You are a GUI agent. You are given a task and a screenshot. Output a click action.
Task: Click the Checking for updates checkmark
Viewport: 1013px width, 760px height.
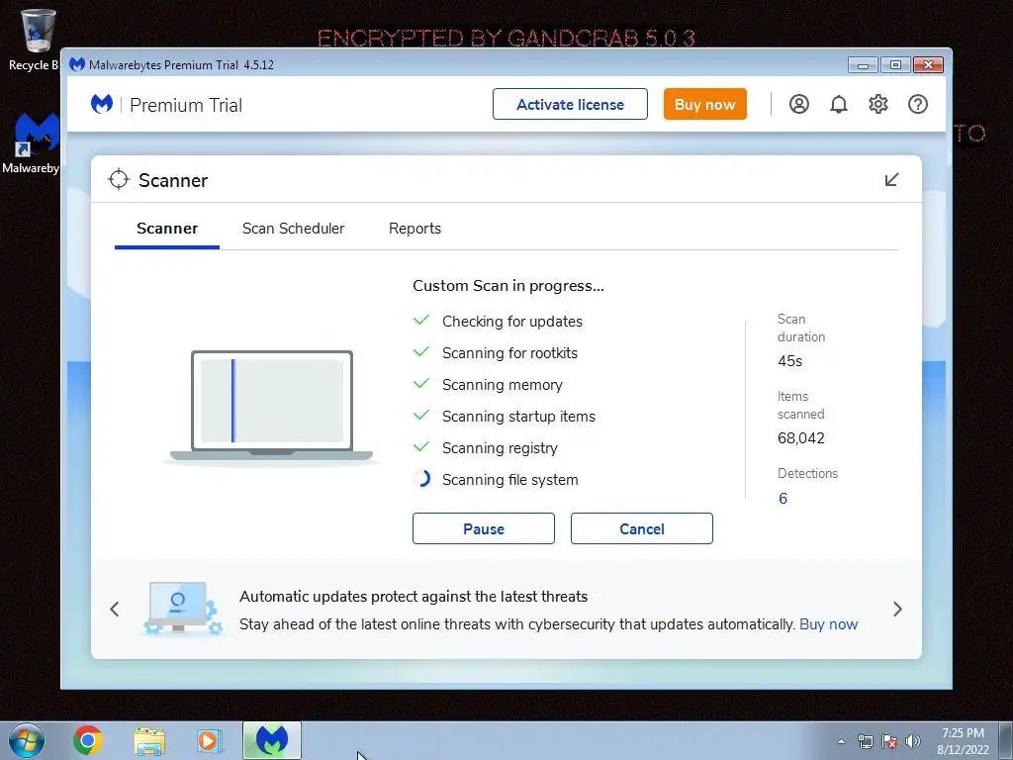tap(421, 320)
